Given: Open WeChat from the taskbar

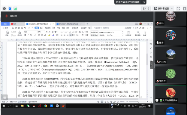Looking at the screenshot, I should click(28, 106).
